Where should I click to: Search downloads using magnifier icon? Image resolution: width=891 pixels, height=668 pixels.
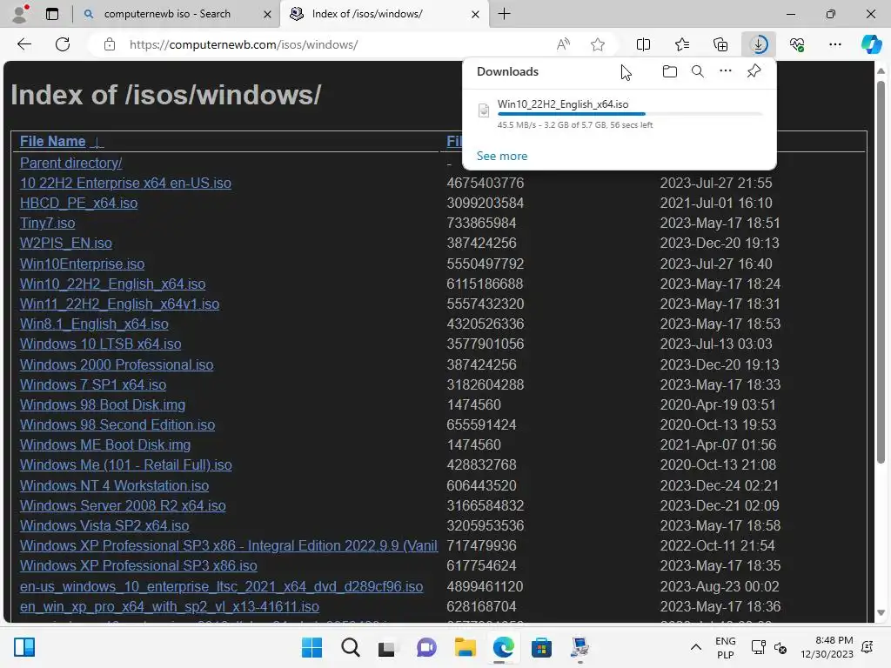pyautogui.click(x=698, y=71)
